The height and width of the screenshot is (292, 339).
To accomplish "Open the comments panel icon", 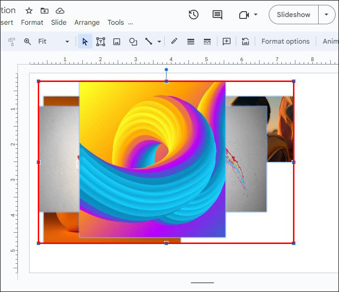I will (x=217, y=15).
